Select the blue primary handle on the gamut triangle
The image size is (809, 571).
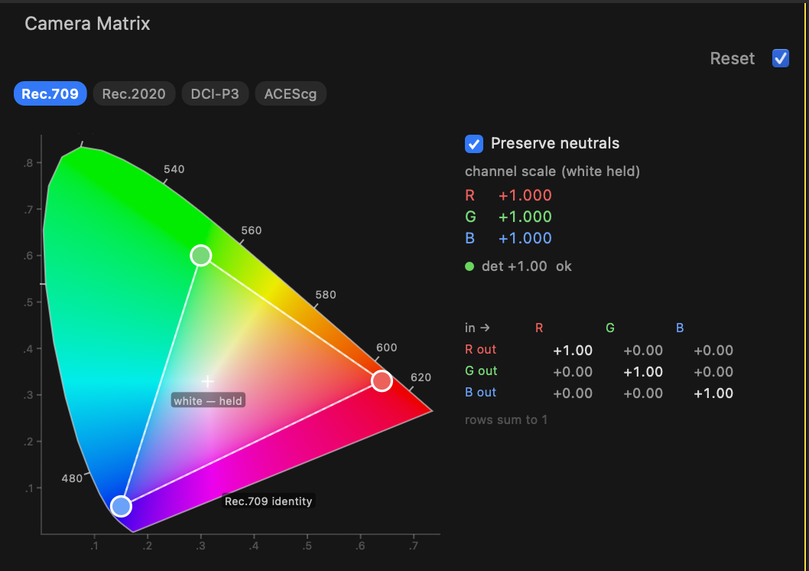pos(121,506)
